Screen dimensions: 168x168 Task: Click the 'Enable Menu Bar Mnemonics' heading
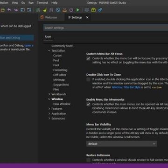[105, 99]
